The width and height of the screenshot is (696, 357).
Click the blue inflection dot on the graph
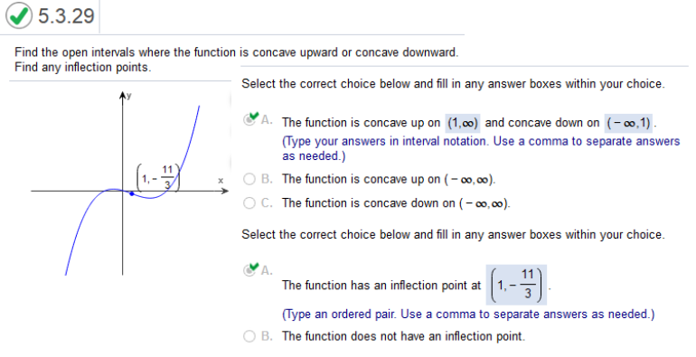tap(131, 193)
